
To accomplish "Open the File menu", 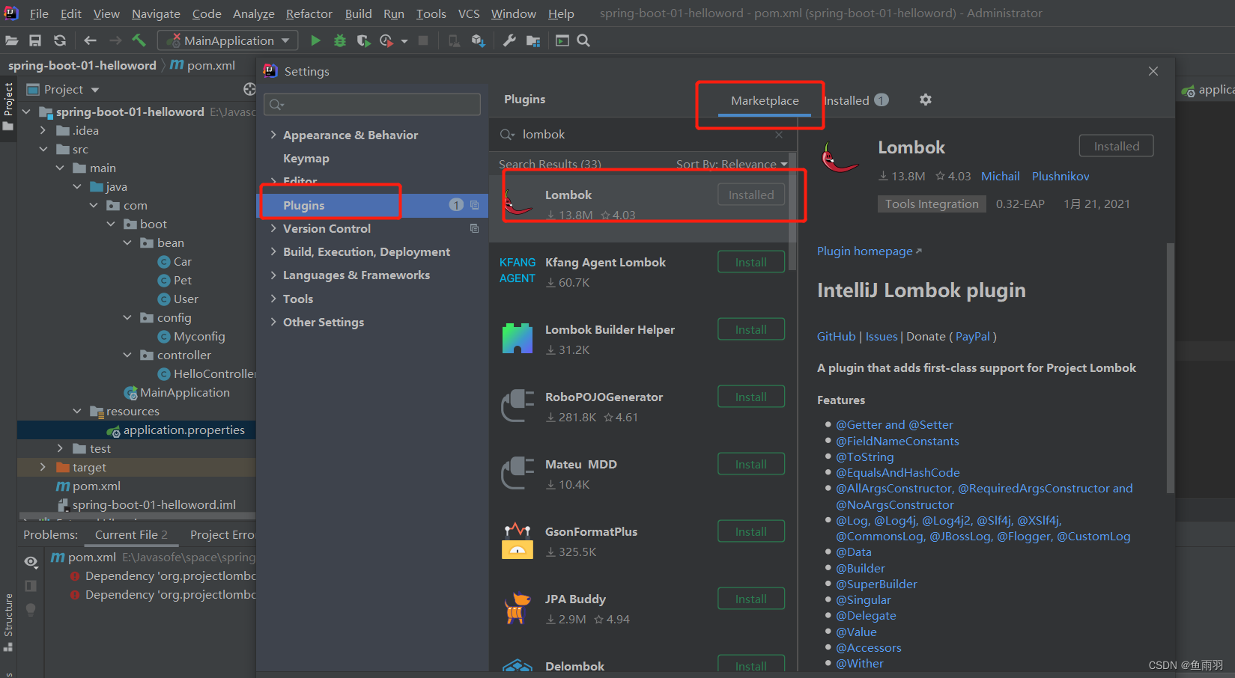I will [39, 13].
